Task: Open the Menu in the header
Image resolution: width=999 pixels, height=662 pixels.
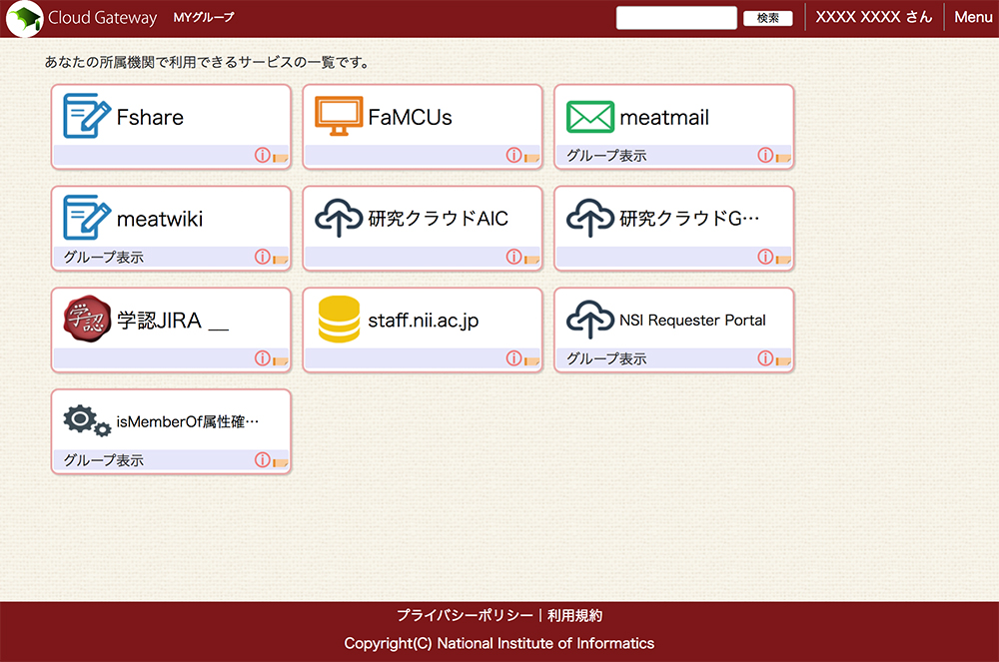Action: click(973, 17)
